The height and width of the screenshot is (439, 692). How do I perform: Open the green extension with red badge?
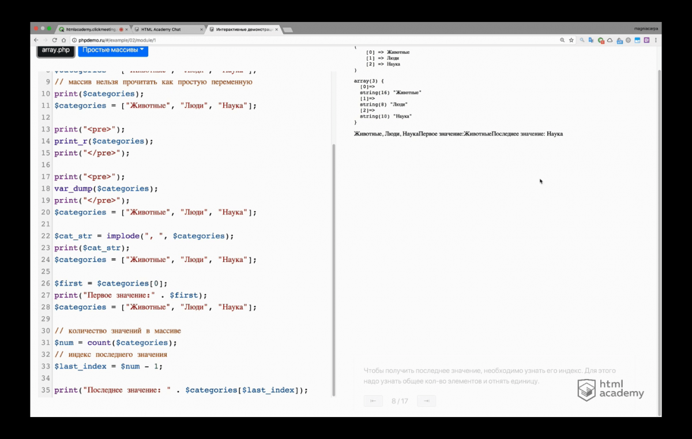pos(601,40)
